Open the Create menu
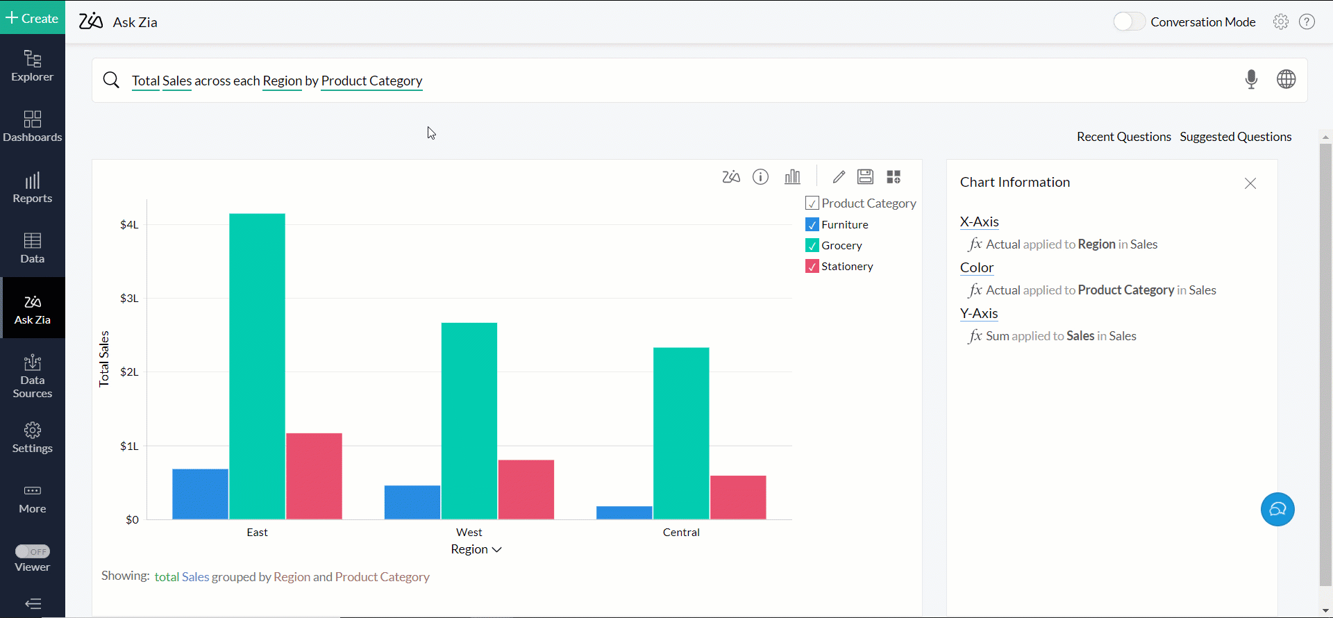 click(x=33, y=18)
